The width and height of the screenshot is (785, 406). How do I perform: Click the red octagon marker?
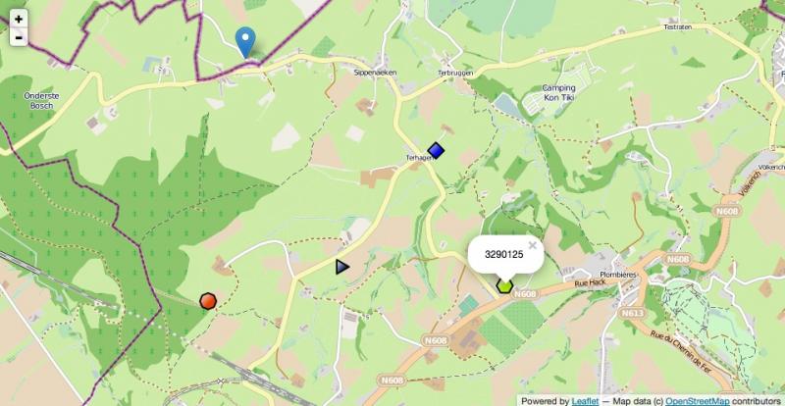(208, 301)
